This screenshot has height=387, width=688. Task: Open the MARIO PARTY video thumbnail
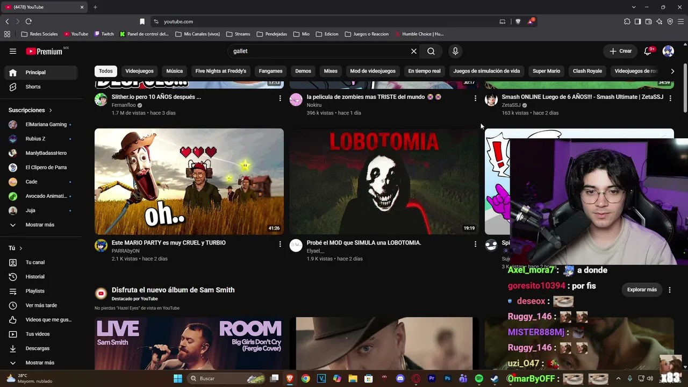[x=189, y=181]
